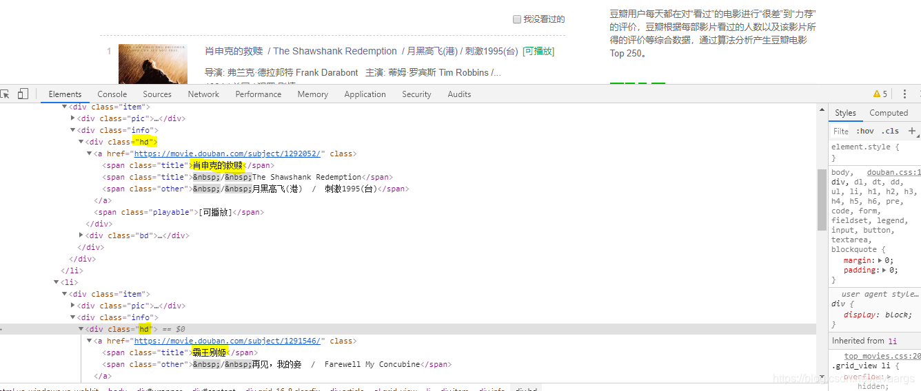
Task: Toggle the :hov element state button
Action: pos(865,131)
